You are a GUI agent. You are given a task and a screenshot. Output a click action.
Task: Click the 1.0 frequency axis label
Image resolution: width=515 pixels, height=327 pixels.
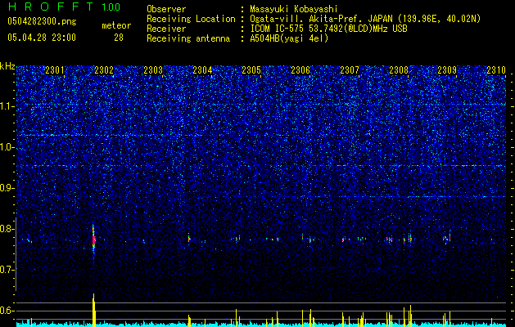(7, 148)
